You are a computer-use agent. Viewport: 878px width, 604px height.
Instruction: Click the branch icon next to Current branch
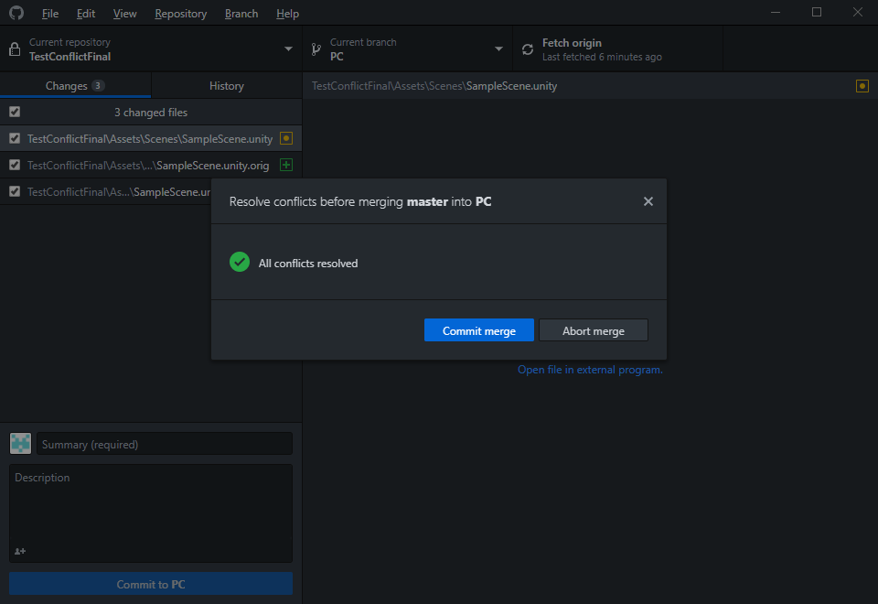point(314,48)
